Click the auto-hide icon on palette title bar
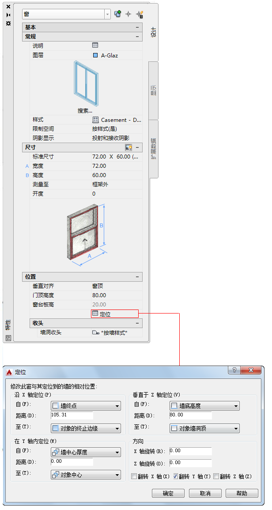 [8, 15]
